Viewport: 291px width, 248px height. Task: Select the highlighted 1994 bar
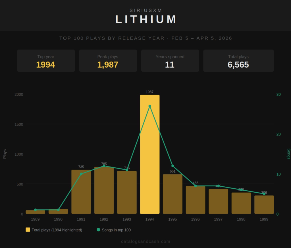point(150,154)
